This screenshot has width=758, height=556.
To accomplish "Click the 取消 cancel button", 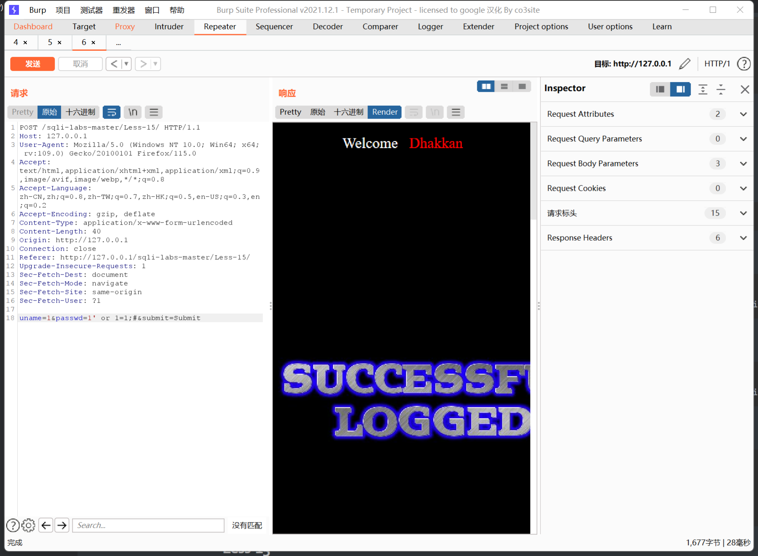I will 81,64.
